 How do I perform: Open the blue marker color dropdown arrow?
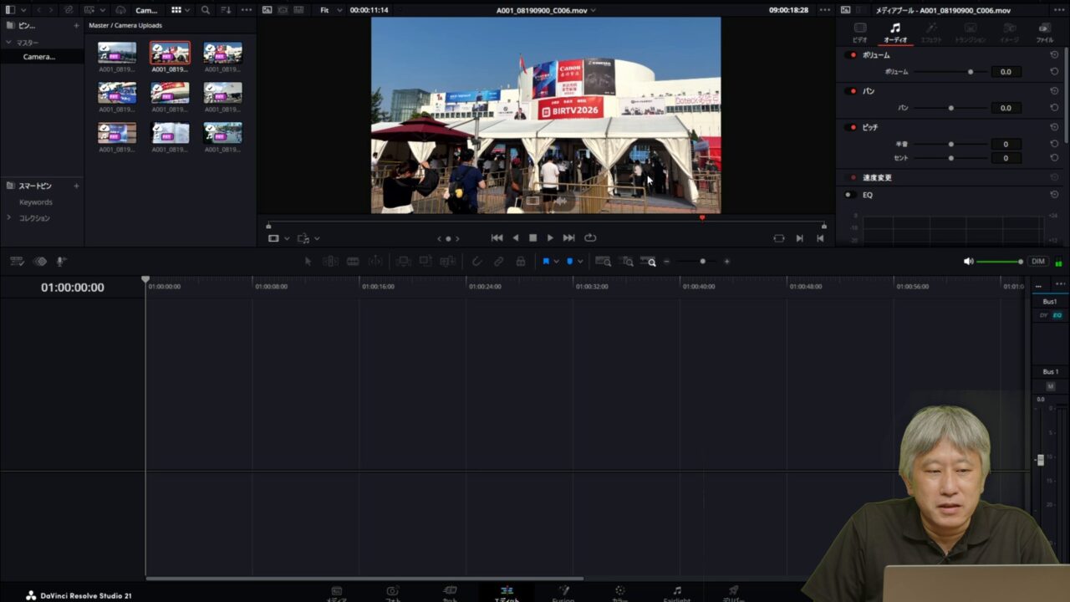580,262
